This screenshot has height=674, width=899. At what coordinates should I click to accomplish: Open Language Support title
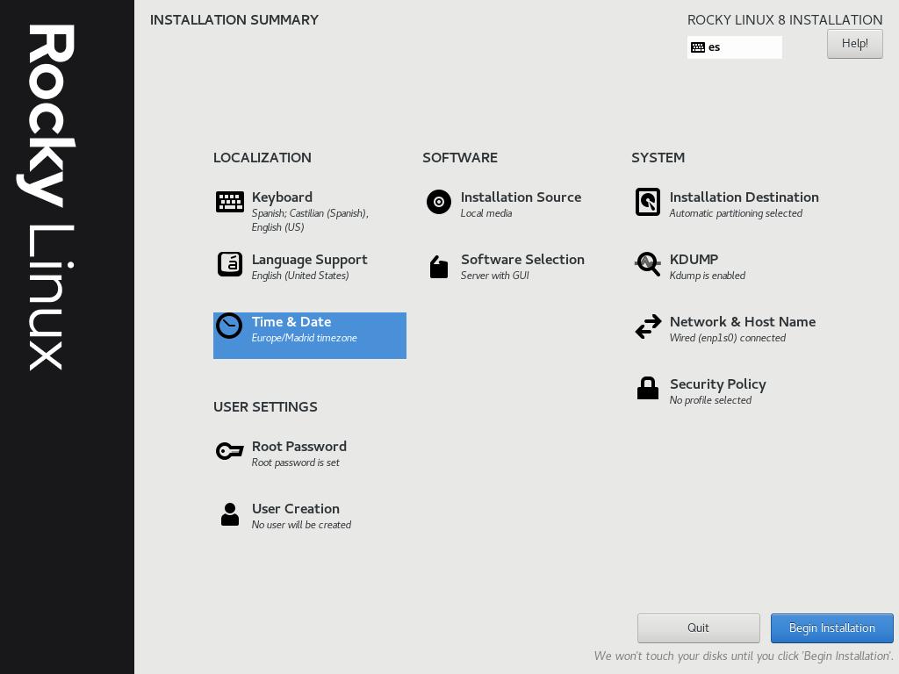[x=310, y=260]
